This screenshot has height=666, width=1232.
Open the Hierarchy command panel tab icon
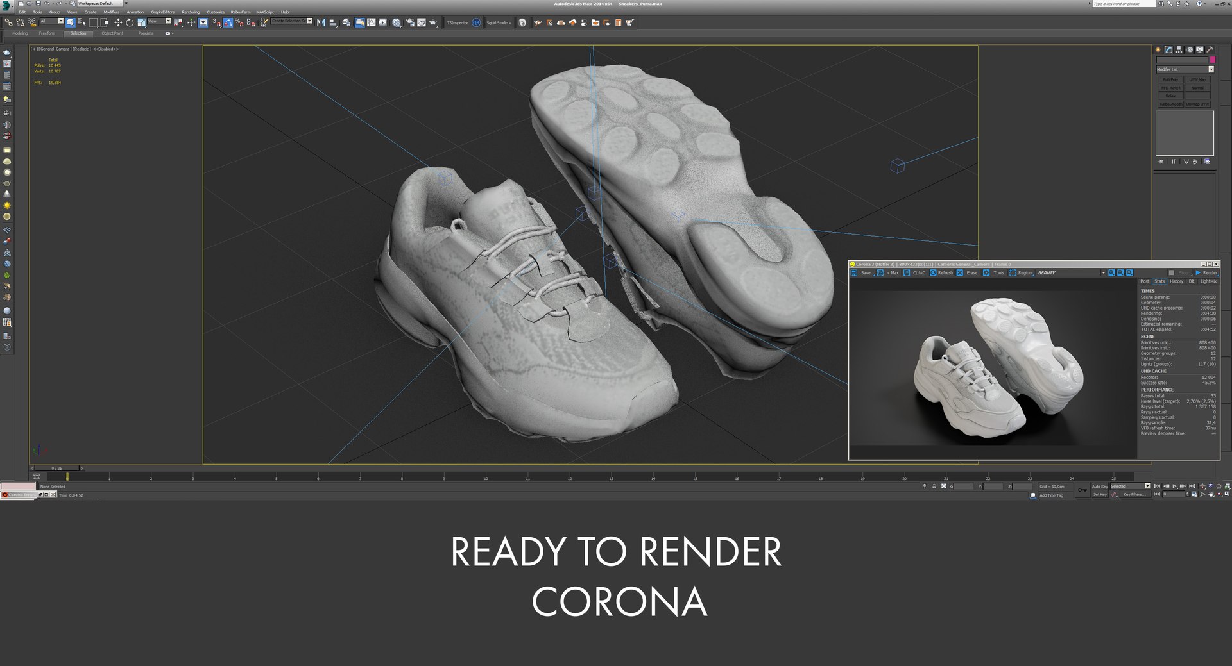tap(1179, 49)
